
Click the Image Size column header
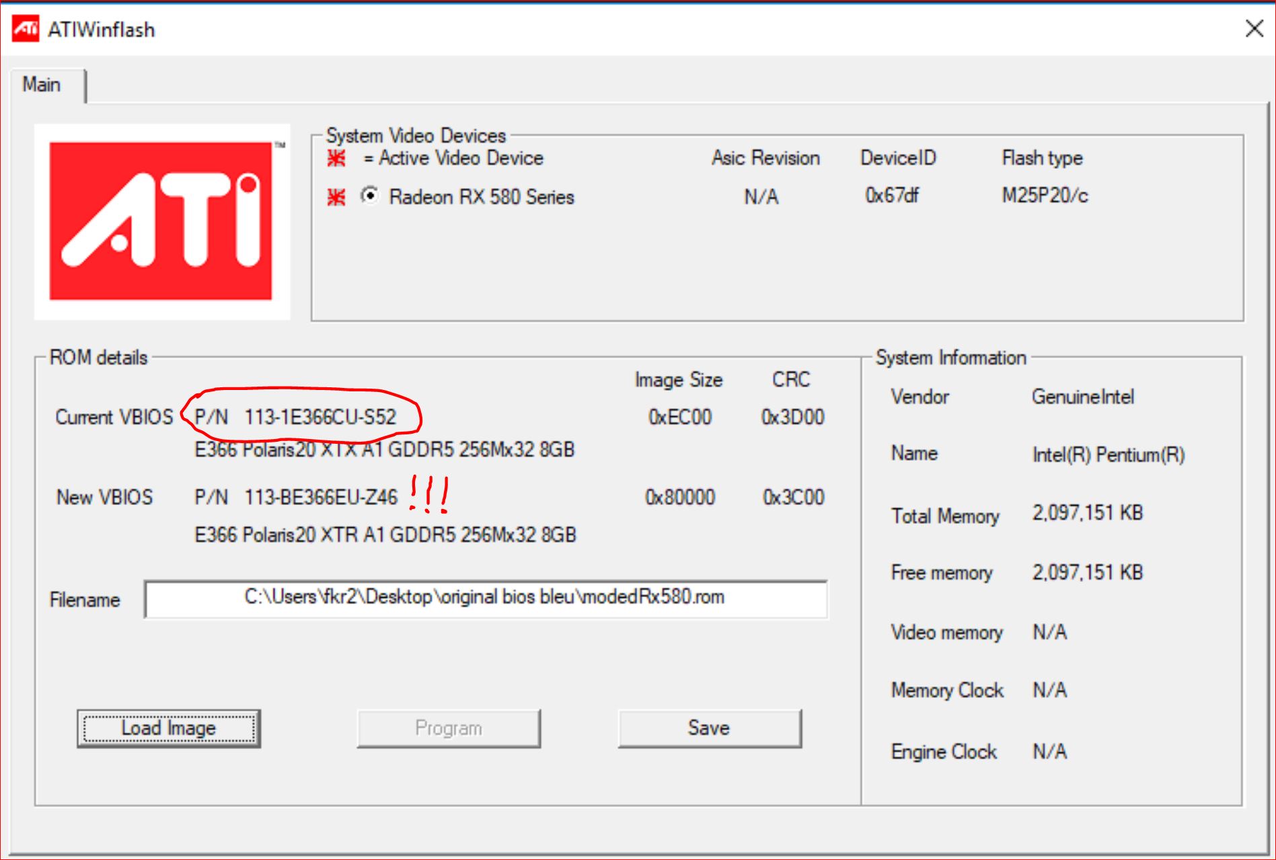tap(679, 380)
